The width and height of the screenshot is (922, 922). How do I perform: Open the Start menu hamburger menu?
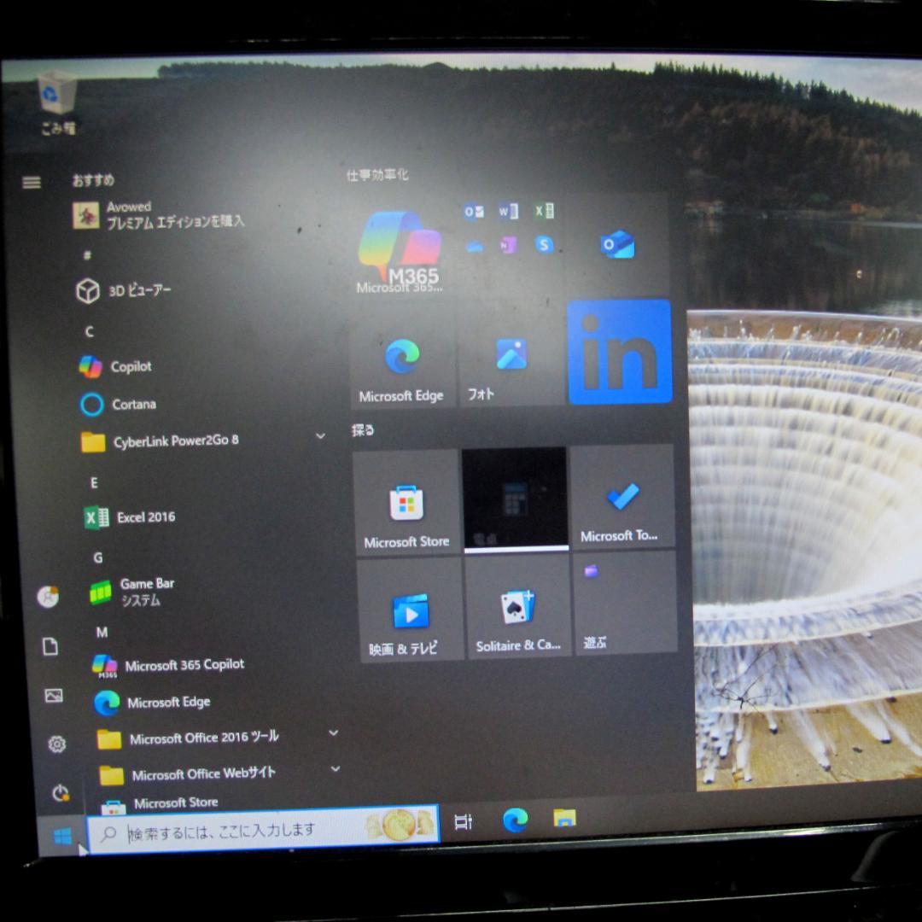[32, 182]
